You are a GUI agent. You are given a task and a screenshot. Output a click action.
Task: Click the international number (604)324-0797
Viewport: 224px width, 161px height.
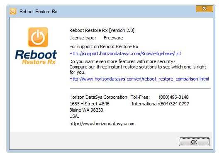[x=174, y=104]
